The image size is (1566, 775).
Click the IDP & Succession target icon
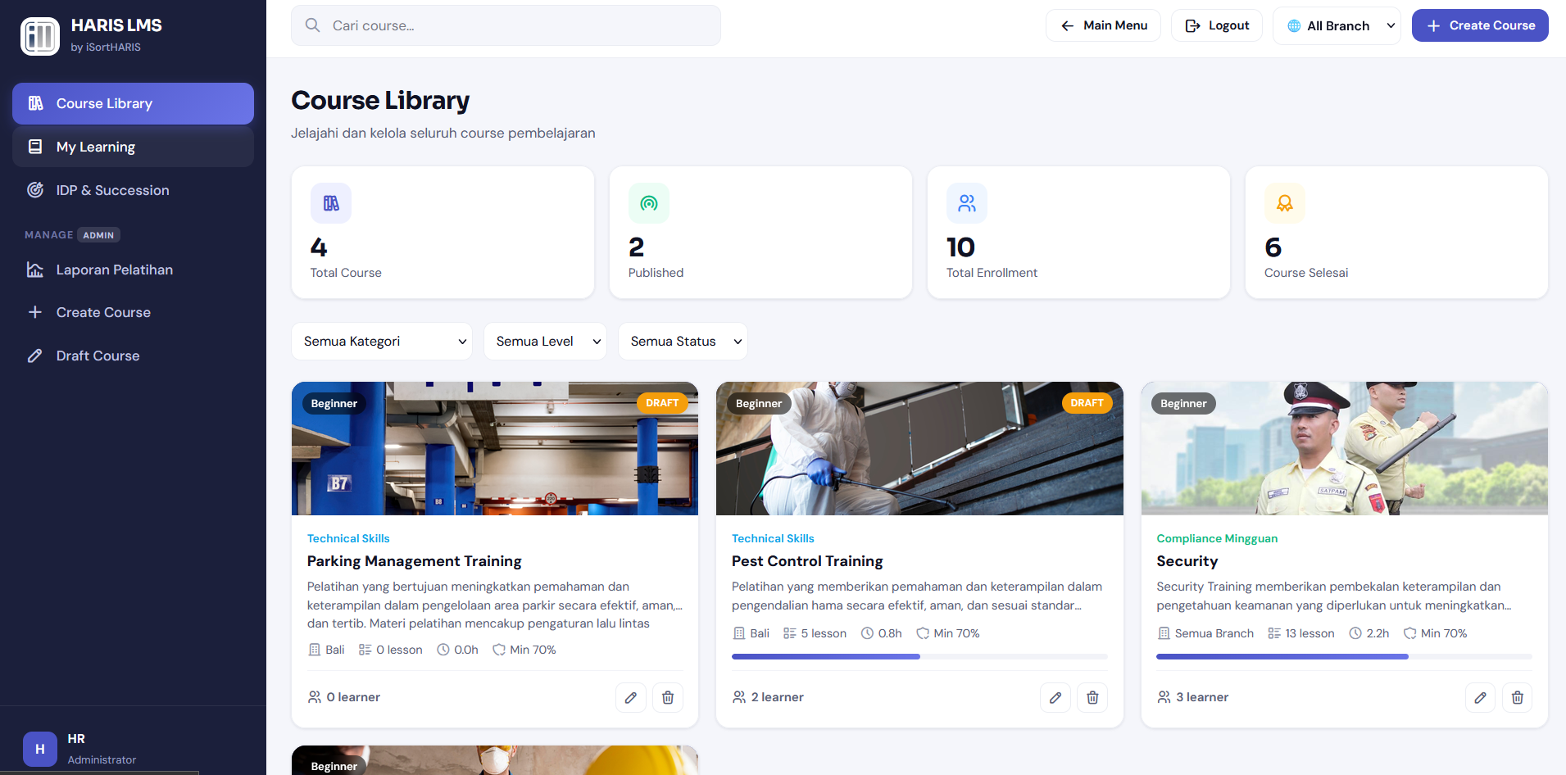[x=35, y=190]
